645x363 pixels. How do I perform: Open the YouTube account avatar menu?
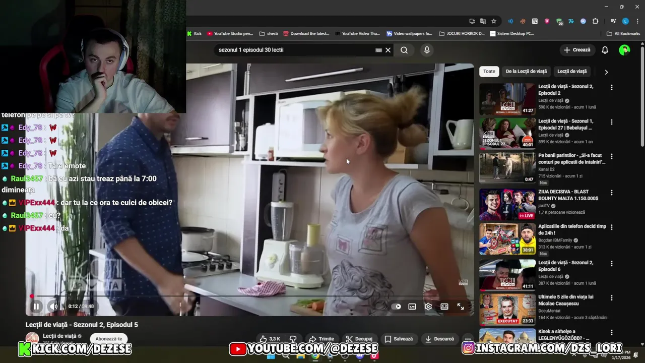(x=624, y=50)
